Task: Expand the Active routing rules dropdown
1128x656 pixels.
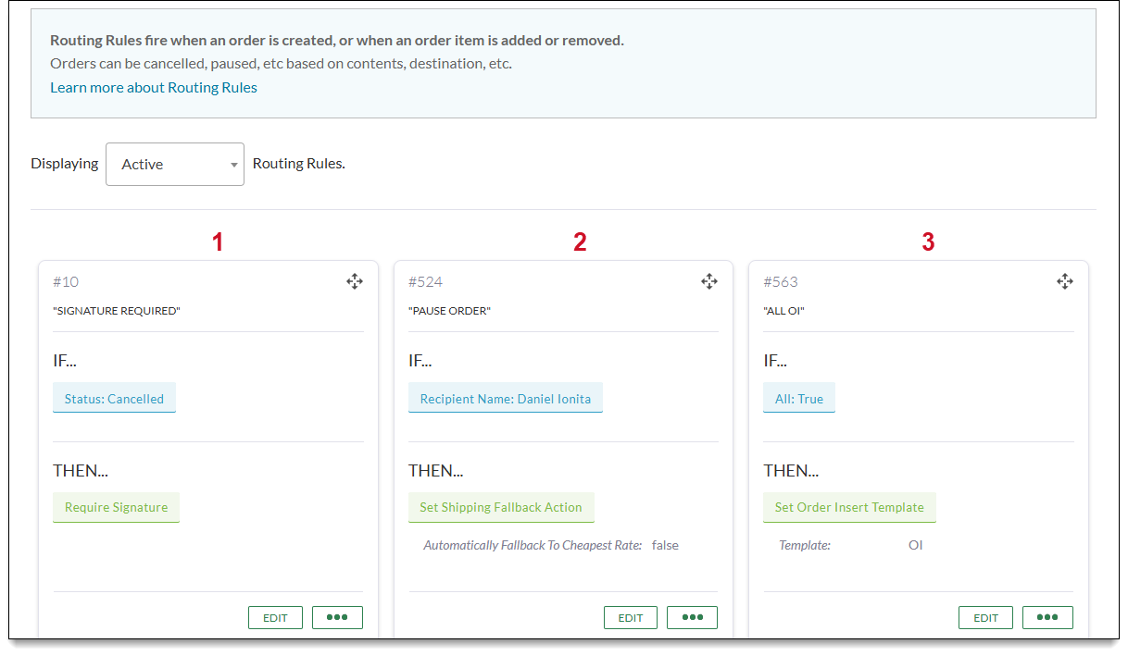Action: [x=175, y=164]
